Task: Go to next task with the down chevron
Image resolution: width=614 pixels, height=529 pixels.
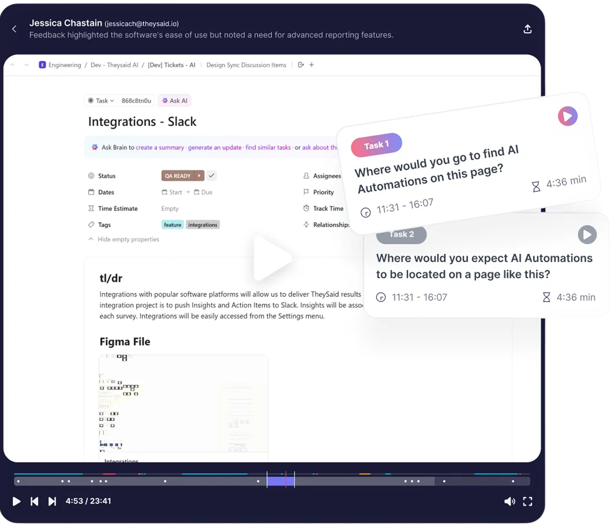Action: 26,65
